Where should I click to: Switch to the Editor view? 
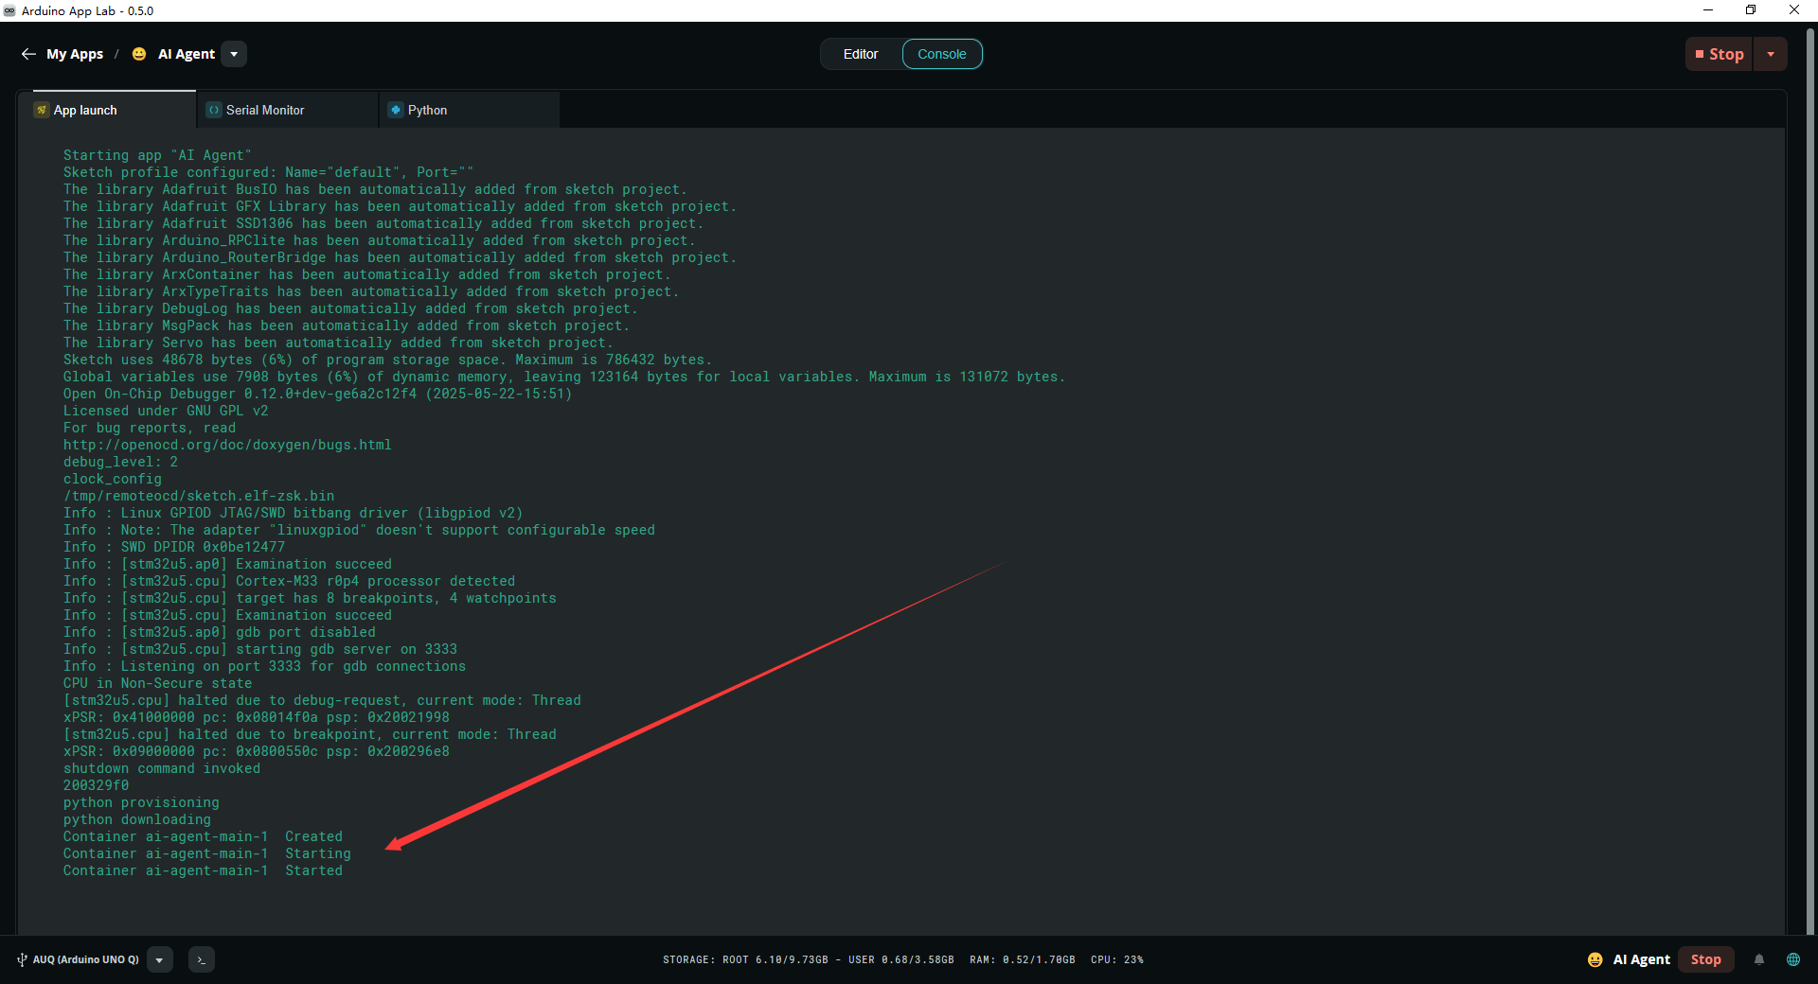(861, 54)
